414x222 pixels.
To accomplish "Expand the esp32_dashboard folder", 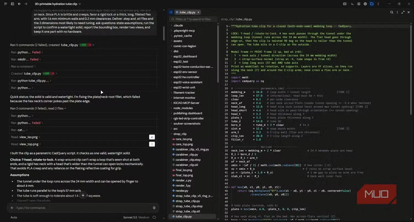I will (x=185, y=56).
